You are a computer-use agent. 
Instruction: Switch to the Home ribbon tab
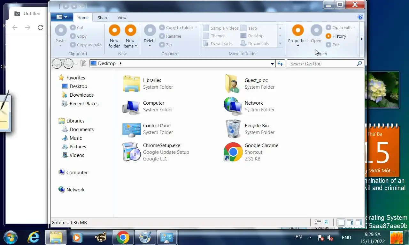pyautogui.click(x=83, y=18)
